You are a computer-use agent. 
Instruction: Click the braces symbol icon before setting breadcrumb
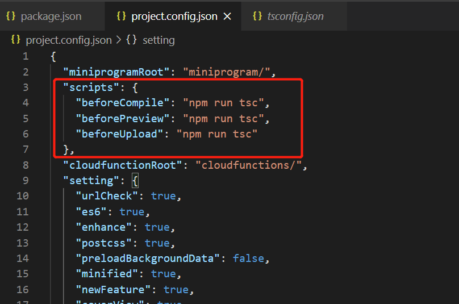pos(131,40)
